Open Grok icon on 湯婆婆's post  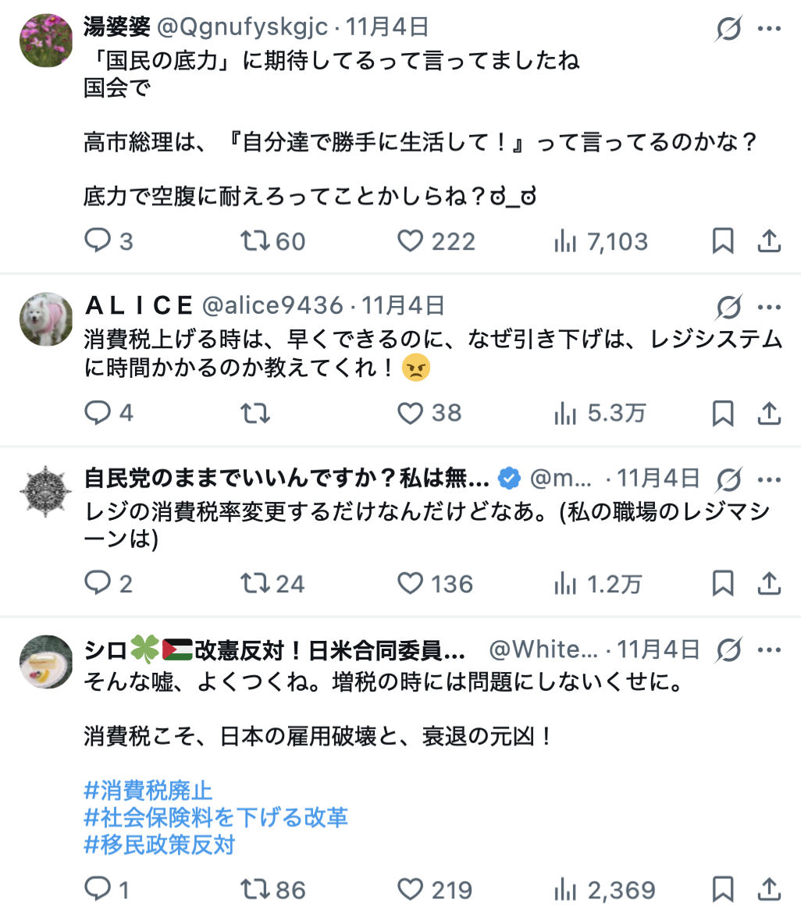coord(728,29)
